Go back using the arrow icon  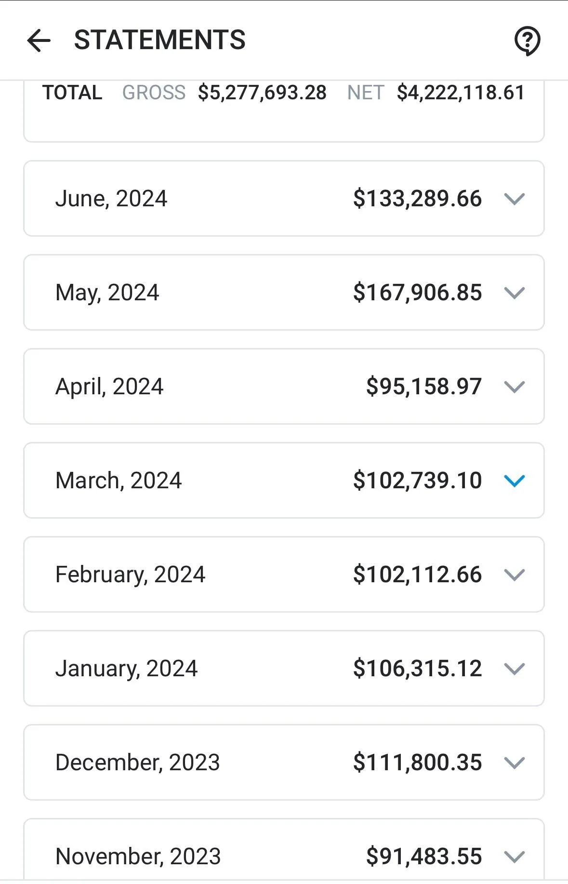[x=39, y=40]
